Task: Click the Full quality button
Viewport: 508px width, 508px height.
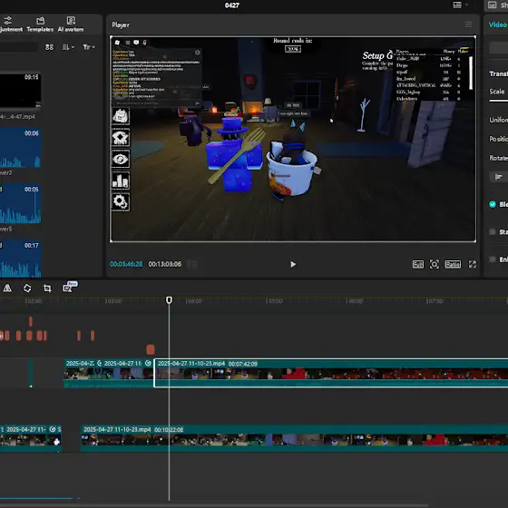Action: [x=418, y=264]
